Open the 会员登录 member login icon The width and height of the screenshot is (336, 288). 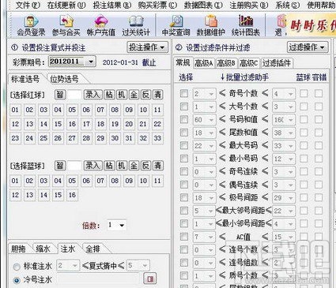point(31,26)
